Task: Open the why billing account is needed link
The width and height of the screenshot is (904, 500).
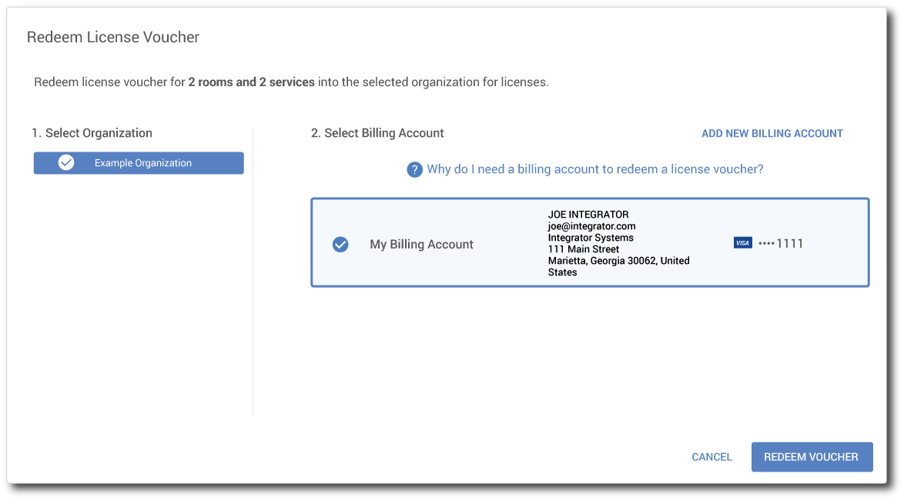Action: pyautogui.click(x=594, y=169)
